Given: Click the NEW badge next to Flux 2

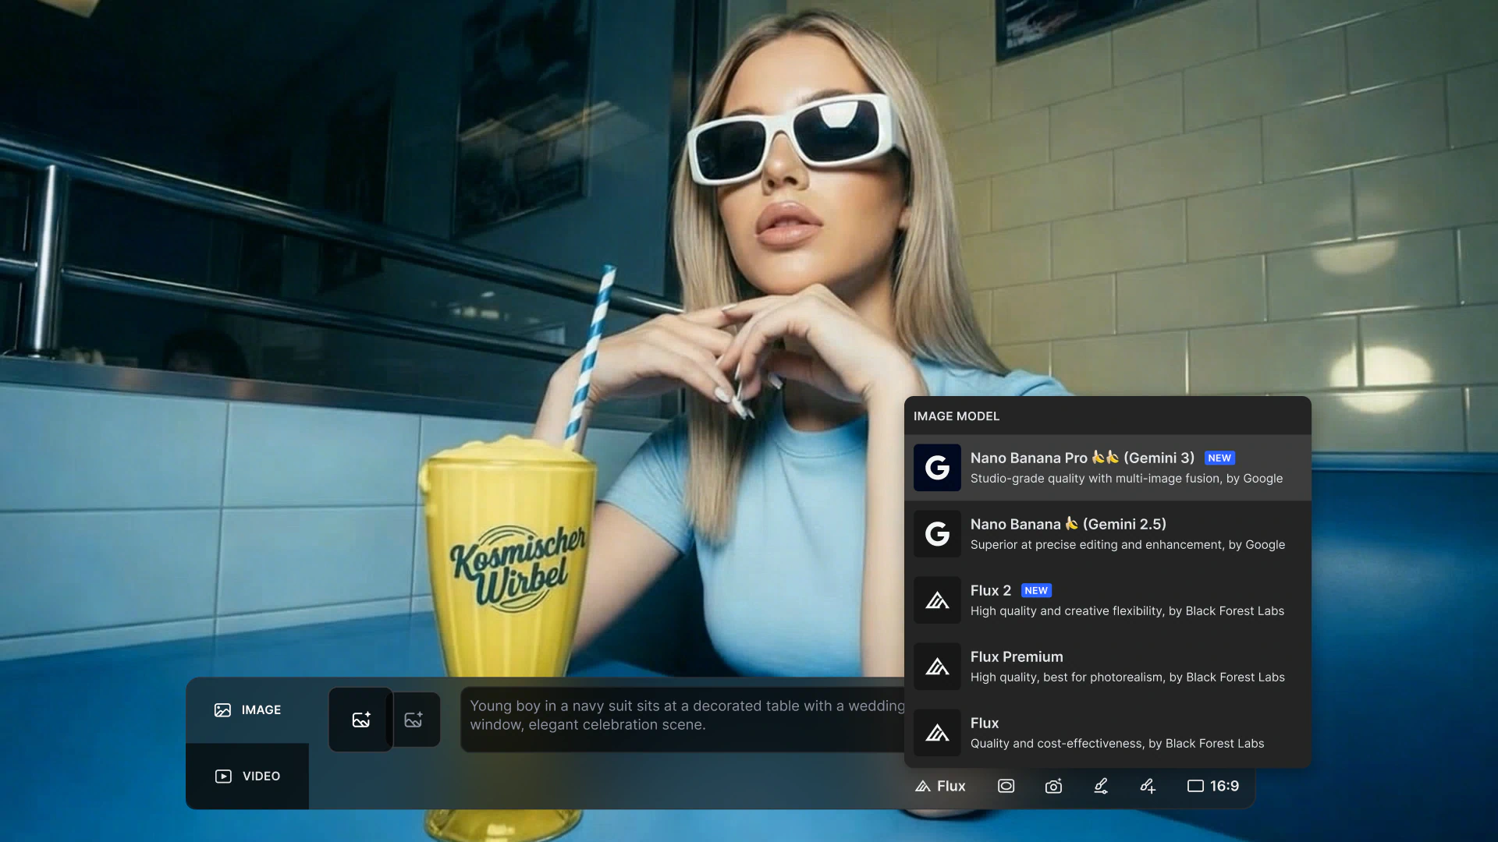Looking at the screenshot, I should (1036, 591).
